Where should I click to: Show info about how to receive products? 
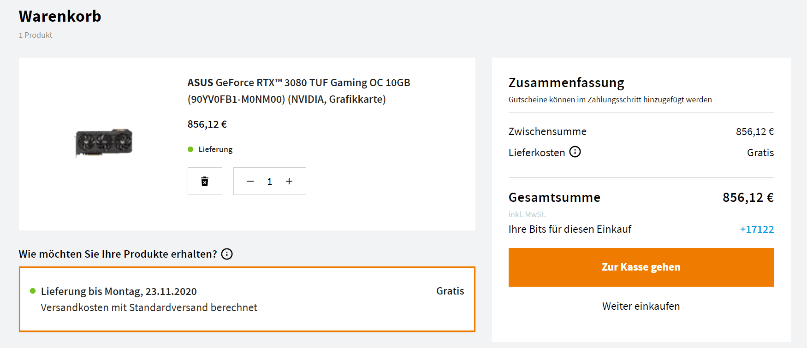point(227,254)
